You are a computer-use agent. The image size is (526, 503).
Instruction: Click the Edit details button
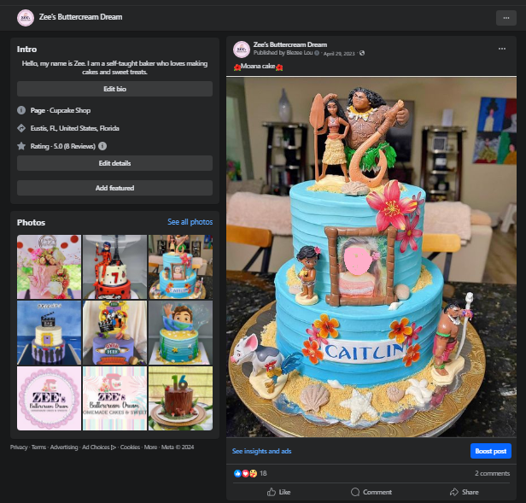pyautogui.click(x=114, y=163)
